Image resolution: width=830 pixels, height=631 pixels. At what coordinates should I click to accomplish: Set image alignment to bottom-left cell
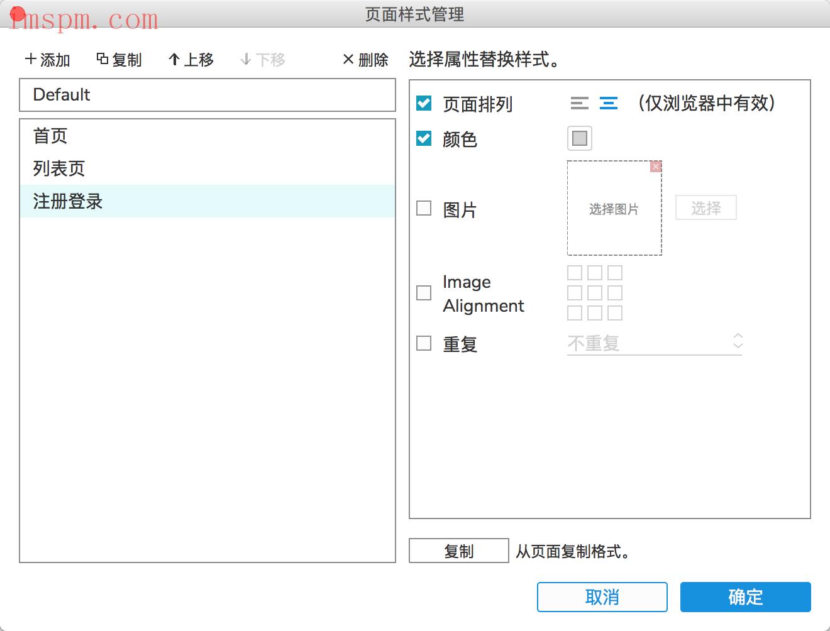pyautogui.click(x=575, y=313)
